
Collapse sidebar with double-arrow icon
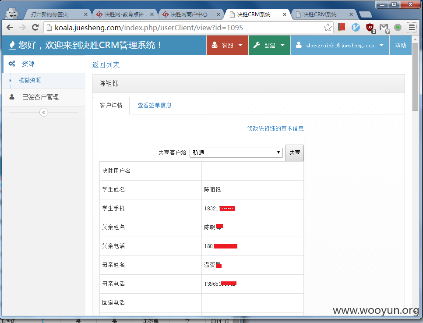click(x=44, y=112)
